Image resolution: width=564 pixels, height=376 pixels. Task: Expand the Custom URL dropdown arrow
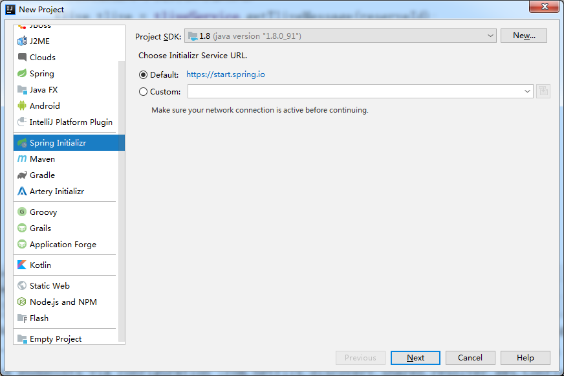pyautogui.click(x=527, y=91)
